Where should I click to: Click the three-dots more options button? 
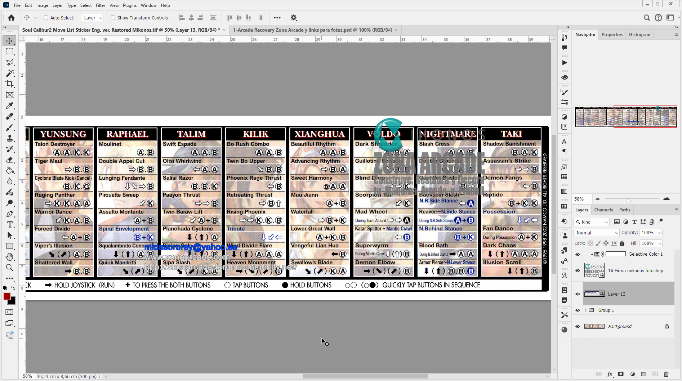point(277,18)
